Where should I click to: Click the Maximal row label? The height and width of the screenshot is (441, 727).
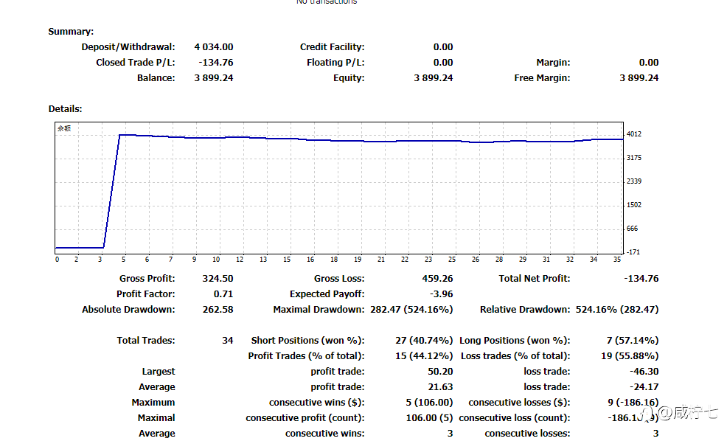click(156, 418)
